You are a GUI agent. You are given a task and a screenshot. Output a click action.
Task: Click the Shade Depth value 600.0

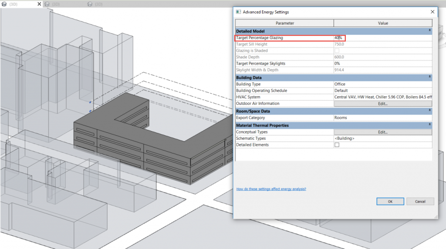(383, 57)
